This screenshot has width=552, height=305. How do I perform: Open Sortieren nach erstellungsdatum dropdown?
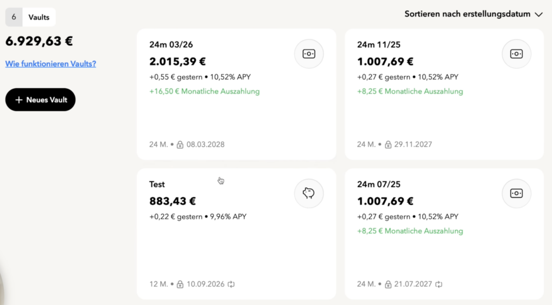point(473,14)
